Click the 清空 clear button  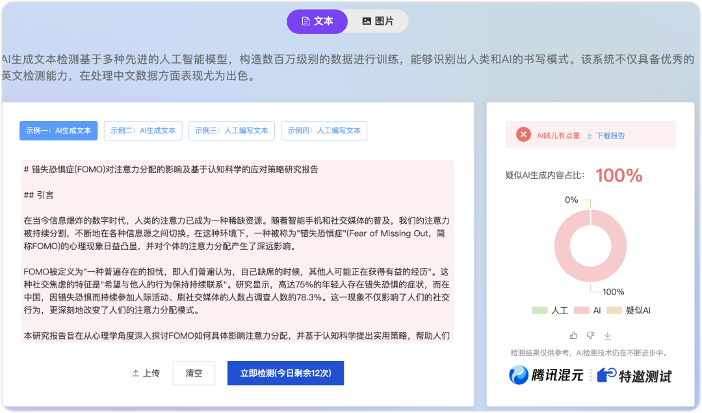194,373
